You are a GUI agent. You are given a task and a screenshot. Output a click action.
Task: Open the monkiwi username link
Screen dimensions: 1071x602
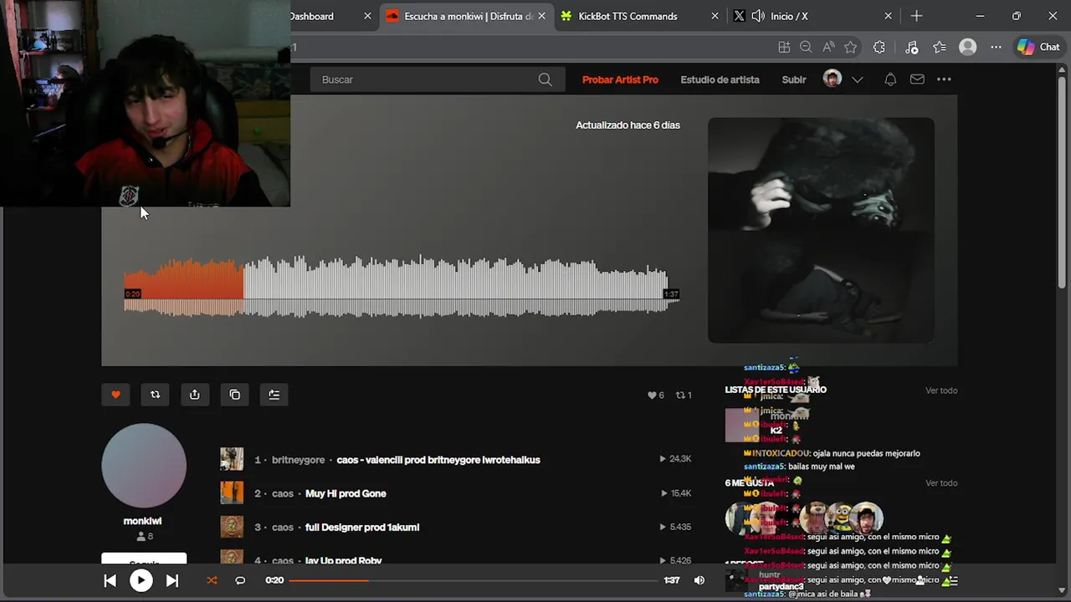coord(142,521)
